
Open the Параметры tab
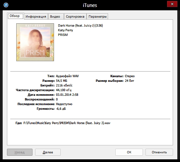click(x=97, y=17)
